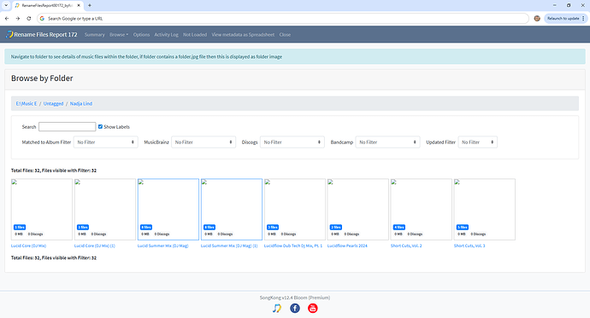Click the Browse by Folder heading
This screenshot has width=590, height=318.
tap(42, 78)
